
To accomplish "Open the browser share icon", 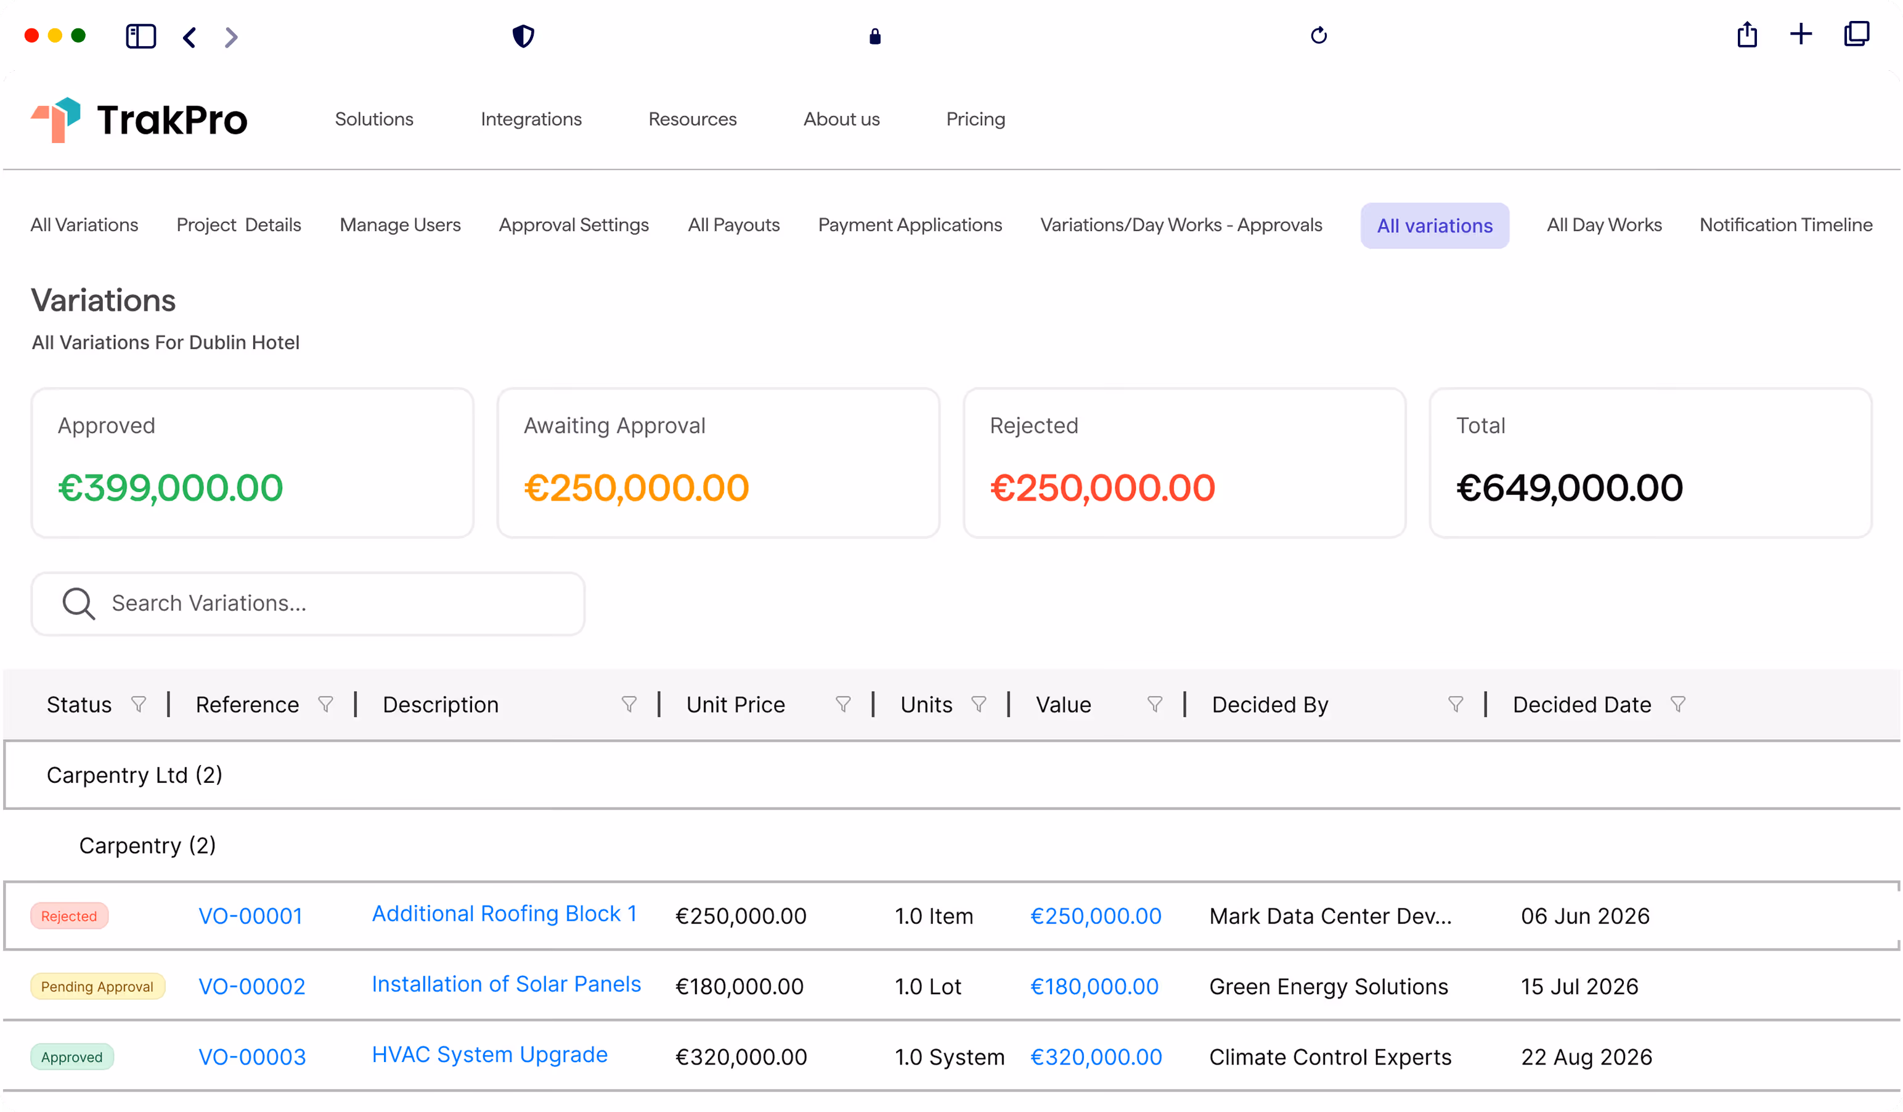I will pos(1746,34).
